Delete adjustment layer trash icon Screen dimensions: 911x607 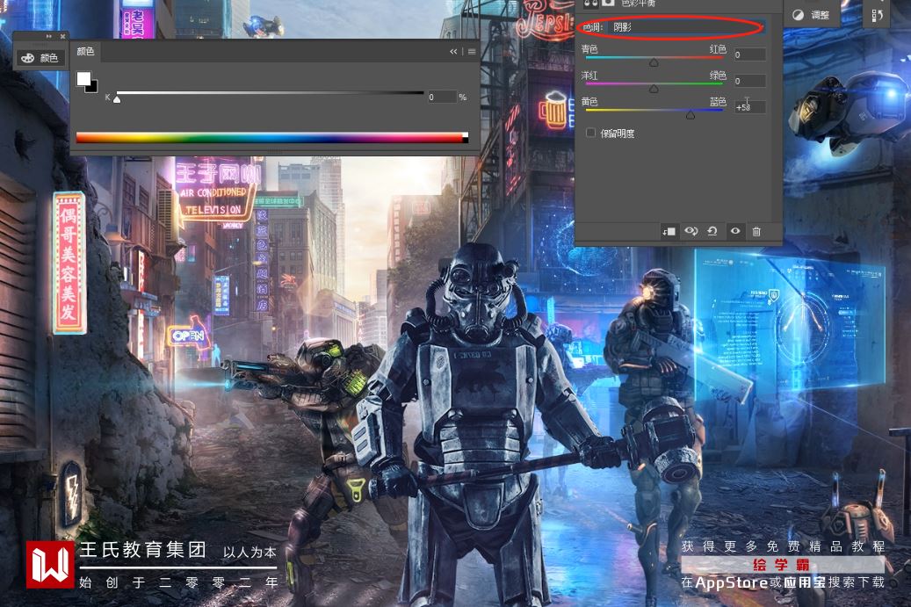coord(756,231)
